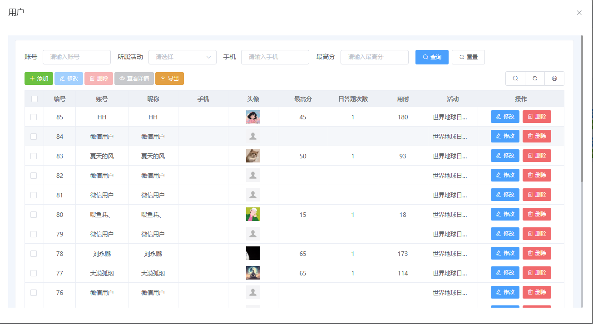Check the select-all checkbox in the table header
The image size is (593, 324).
tap(34, 98)
